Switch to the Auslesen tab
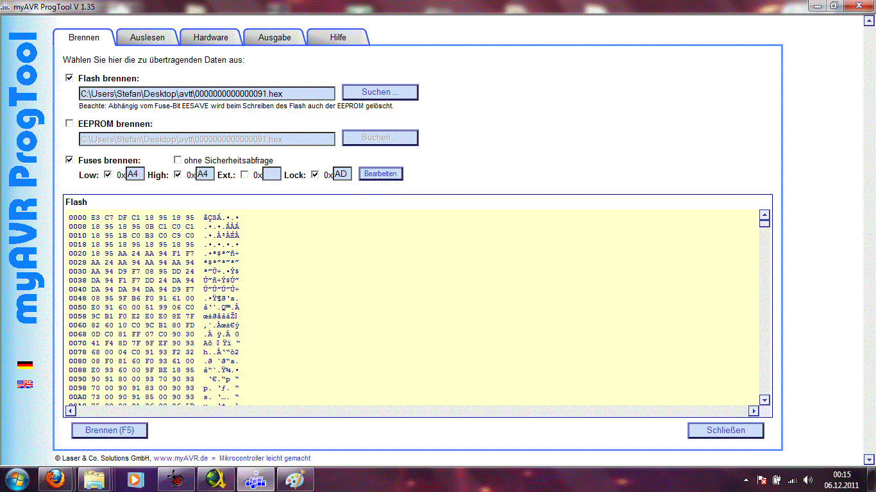Viewport: 876px width, 492px height. tap(147, 37)
